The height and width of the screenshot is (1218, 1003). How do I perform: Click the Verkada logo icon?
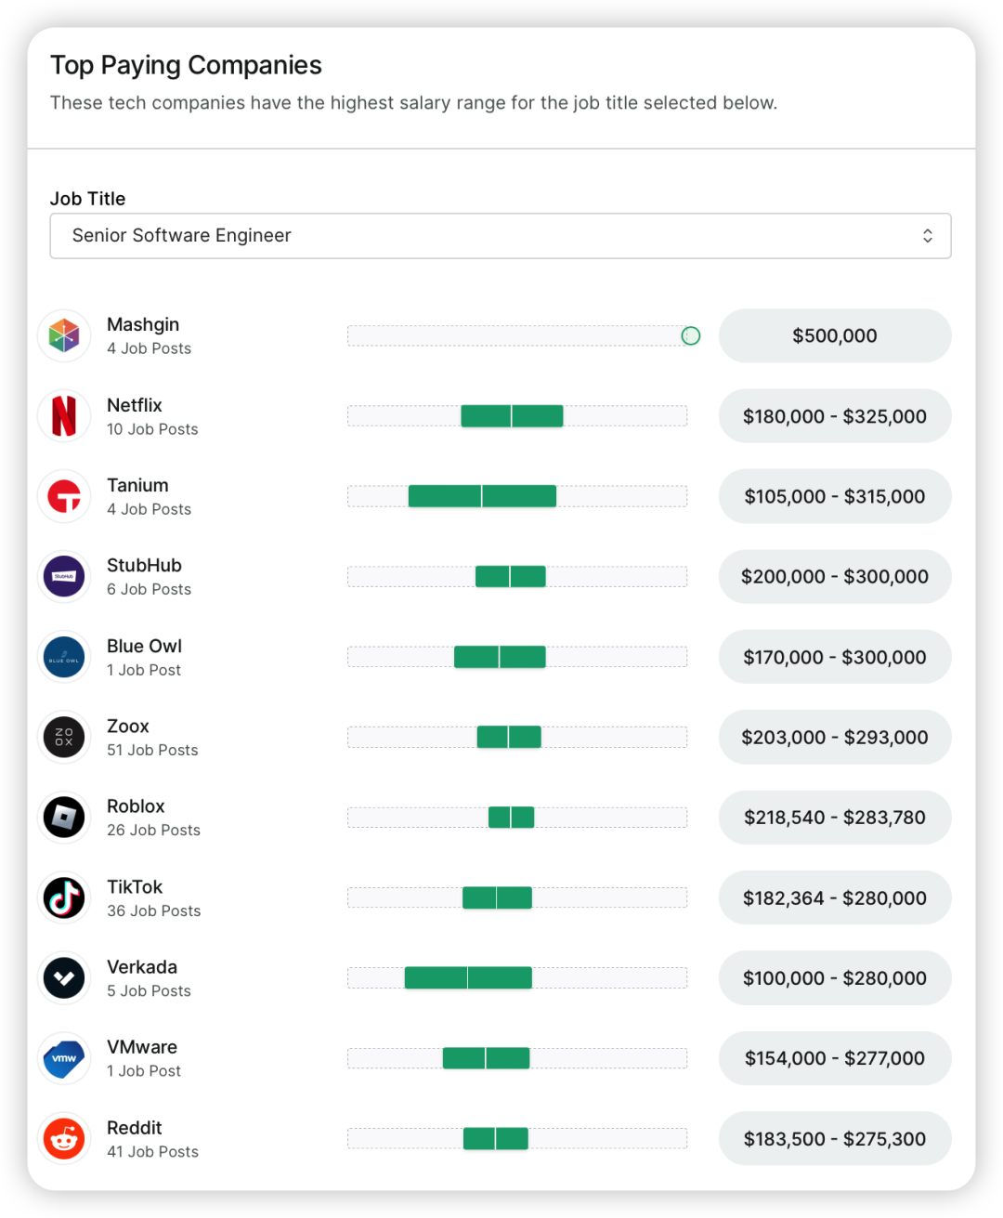click(x=64, y=978)
